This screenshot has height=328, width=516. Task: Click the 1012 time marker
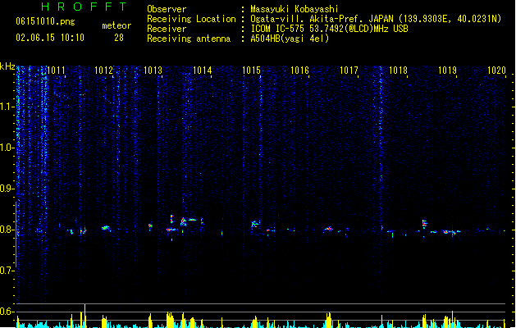coord(103,71)
